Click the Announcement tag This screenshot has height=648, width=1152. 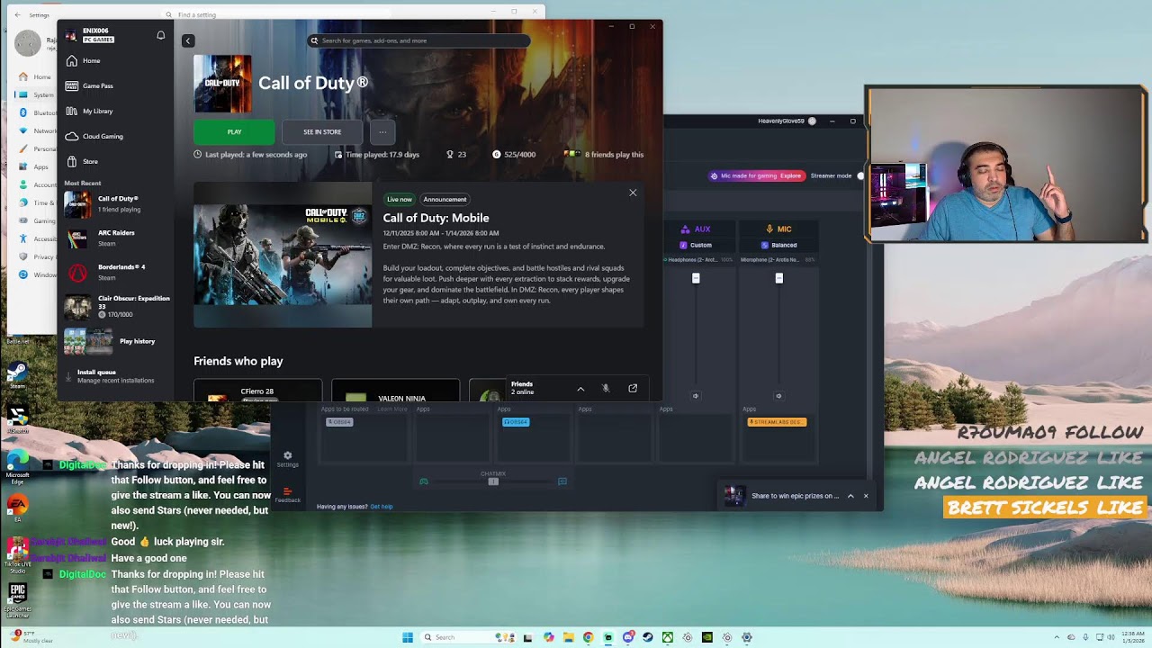(x=445, y=199)
